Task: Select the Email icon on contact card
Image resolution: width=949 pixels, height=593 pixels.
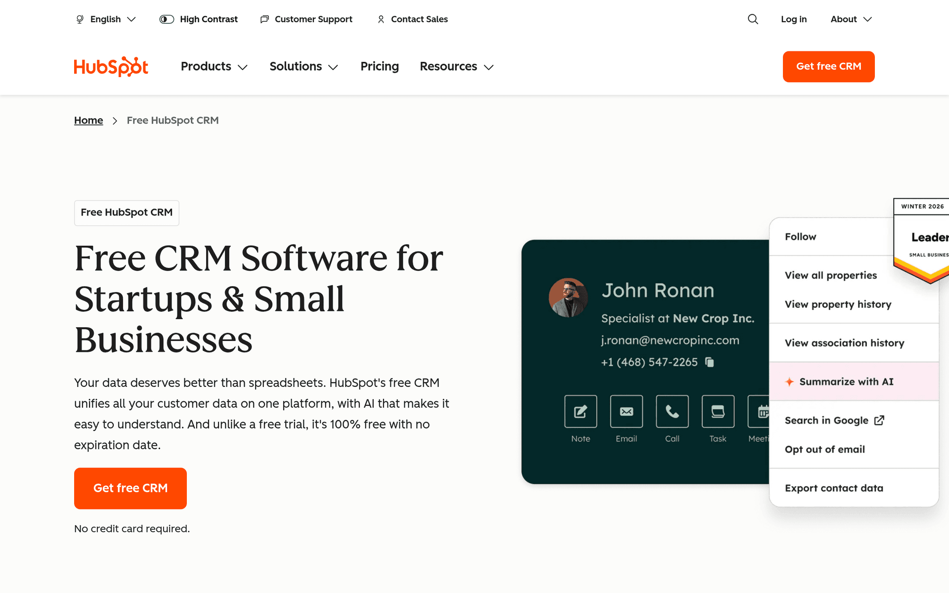Action: coord(626,411)
